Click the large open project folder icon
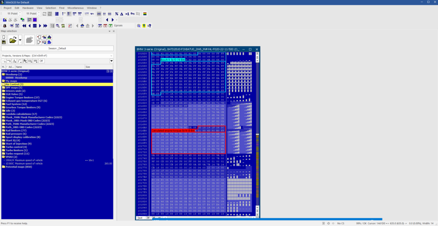 pos(12,40)
